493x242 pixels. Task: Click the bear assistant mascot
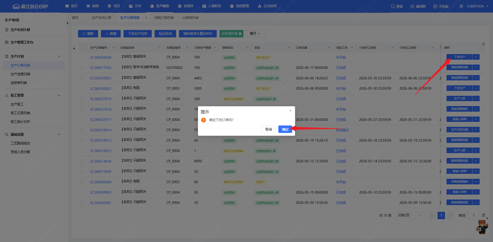click(482, 227)
